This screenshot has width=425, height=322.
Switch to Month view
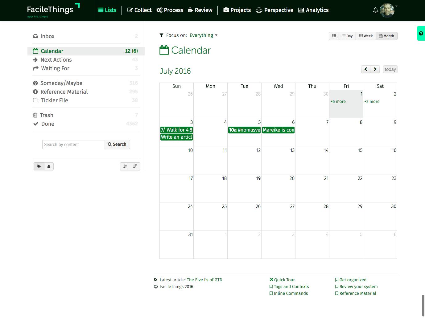click(386, 36)
